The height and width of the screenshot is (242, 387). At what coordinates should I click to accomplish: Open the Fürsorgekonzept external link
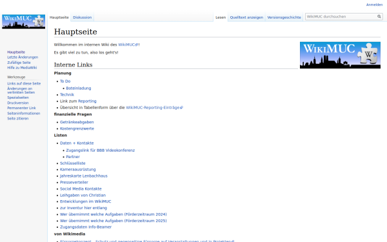click(x=147, y=241)
